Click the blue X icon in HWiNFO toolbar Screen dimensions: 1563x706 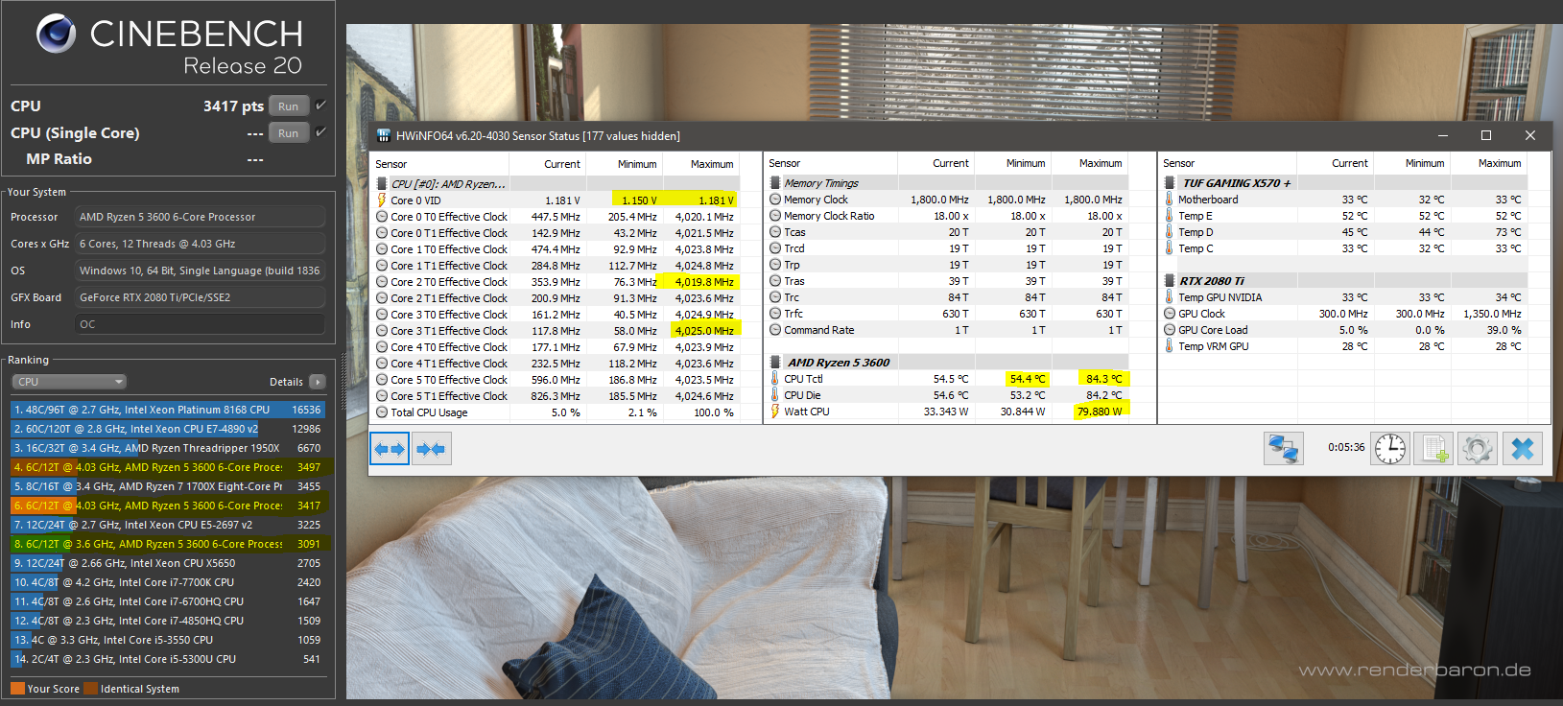[x=1523, y=448]
